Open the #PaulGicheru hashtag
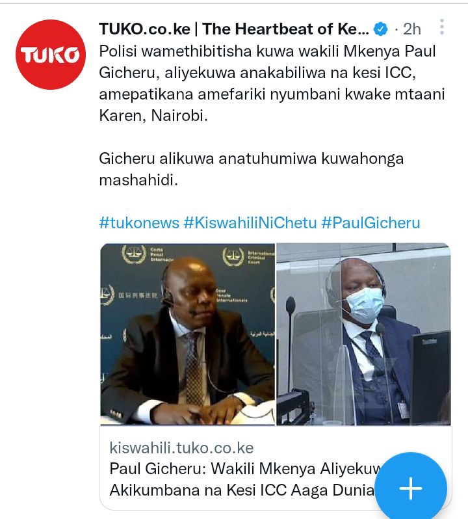 click(x=370, y=223)
